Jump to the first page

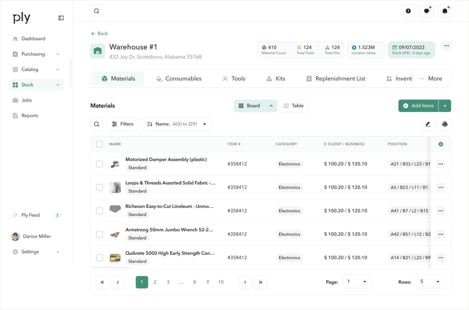click(102, 282)
